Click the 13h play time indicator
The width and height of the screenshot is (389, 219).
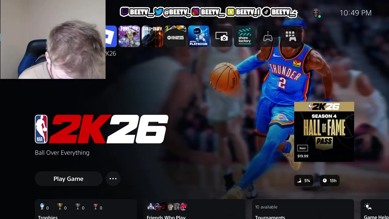[x=330, y=181]
